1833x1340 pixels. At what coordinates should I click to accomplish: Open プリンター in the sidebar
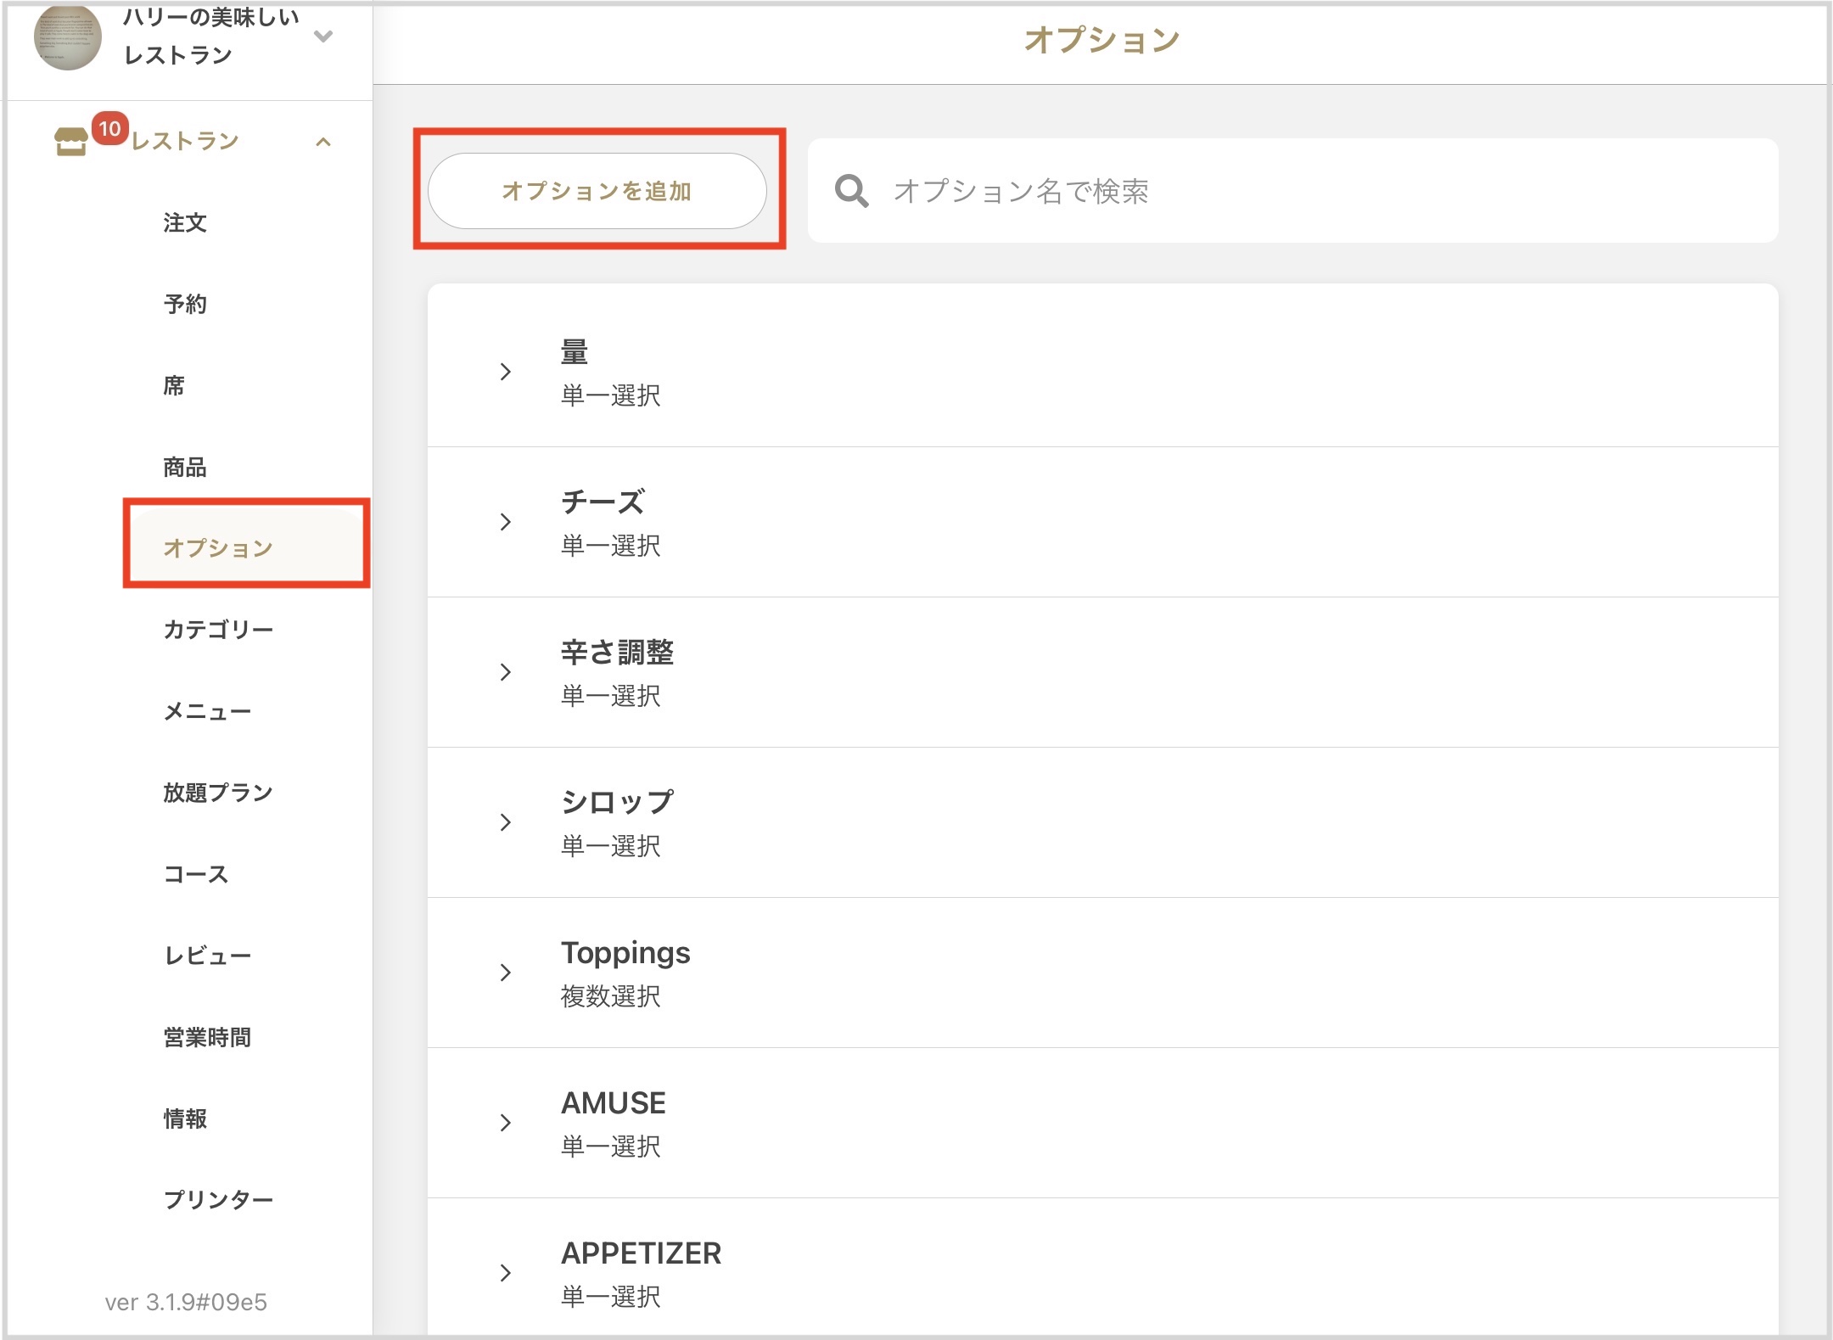[x=218, y=1200]
